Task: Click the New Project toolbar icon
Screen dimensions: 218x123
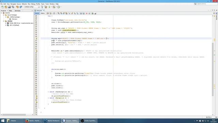Action: click(x=6, y=7)
